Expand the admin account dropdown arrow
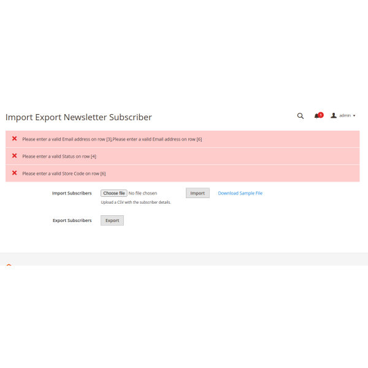This screenshot has width=368, height=368. (354, 116)
